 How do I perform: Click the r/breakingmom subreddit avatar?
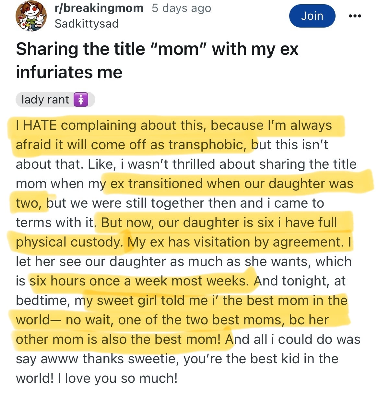(31, 16)
